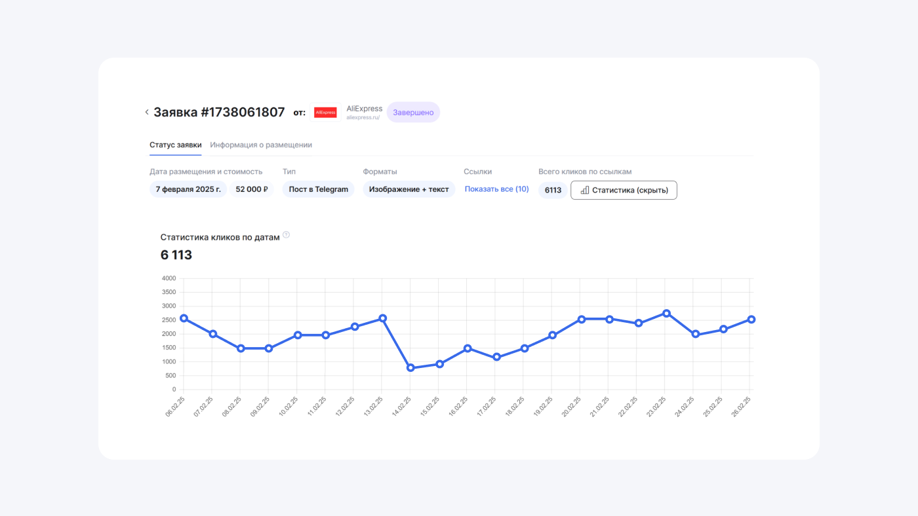Click the Изображение + текст format chip
This screenshot has height=516, width=918.
point(409,189)
